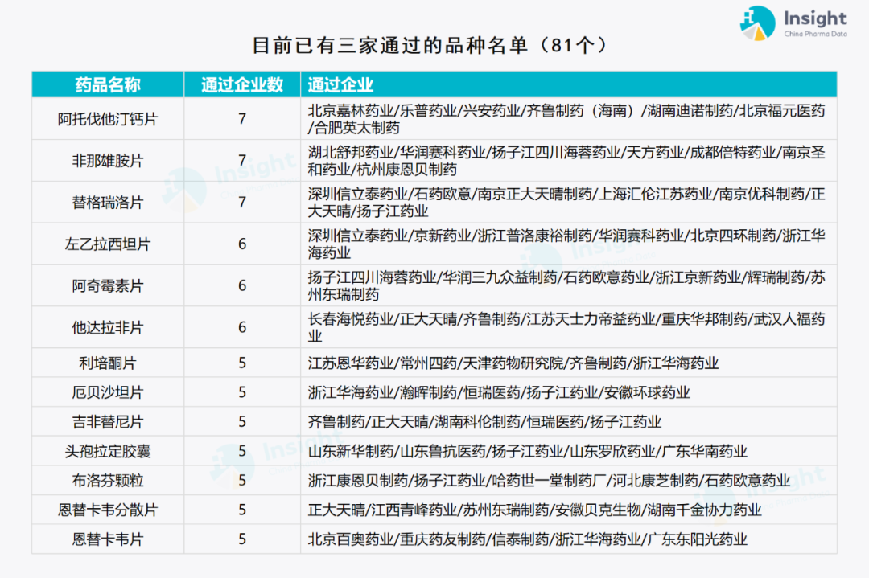Click companies list starting 江苏恩华药业
The image size is (869, 578).
tap(513, 363)
